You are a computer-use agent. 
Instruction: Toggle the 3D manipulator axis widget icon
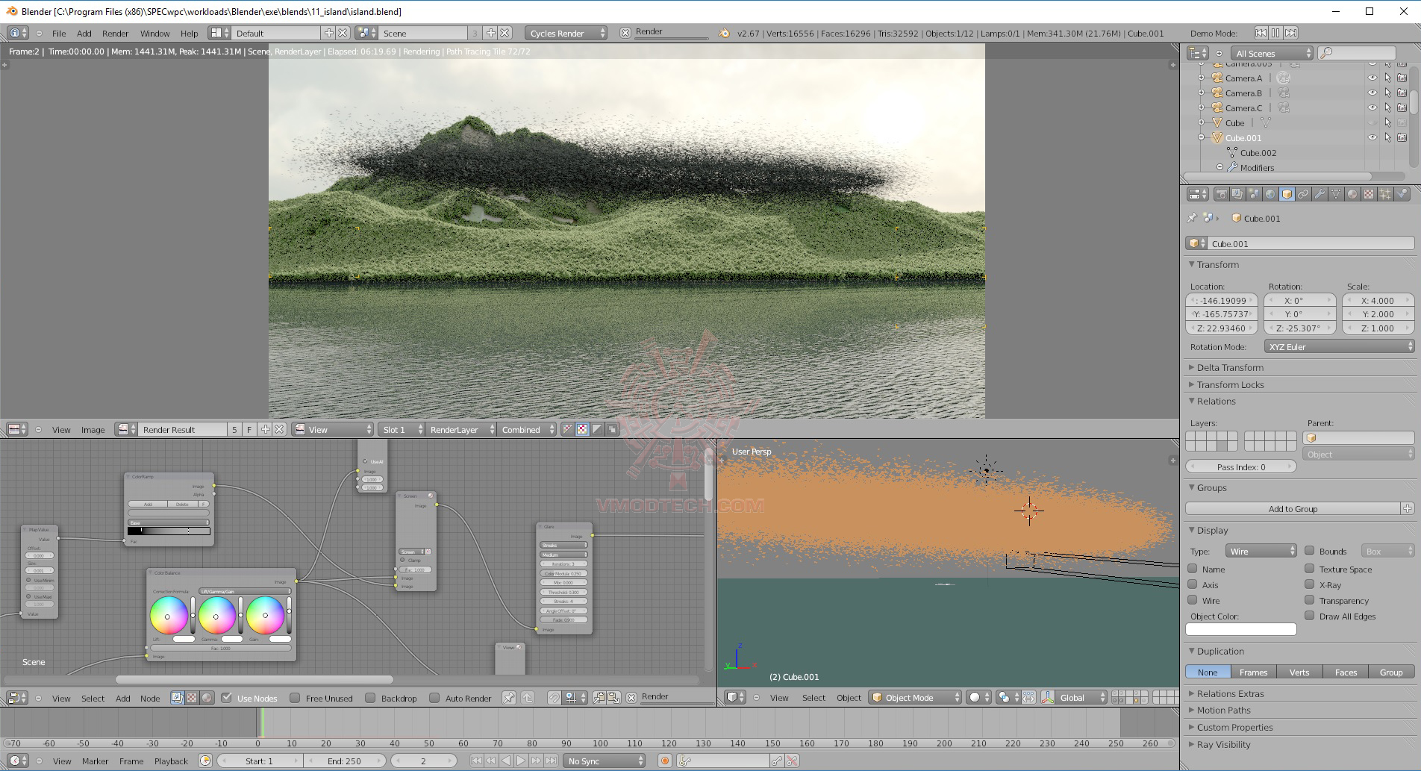coord(1048,697)
